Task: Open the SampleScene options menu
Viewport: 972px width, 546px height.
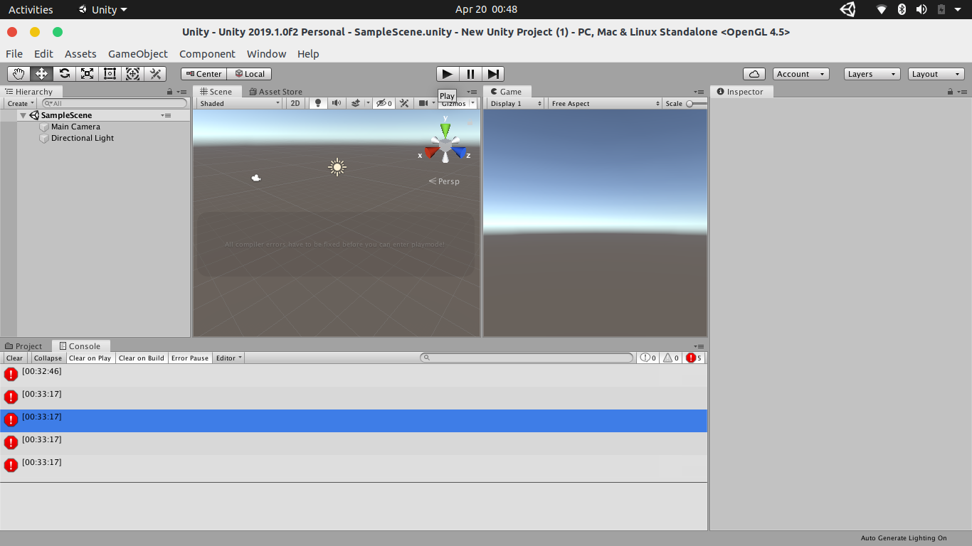Action: coord(166,115)
